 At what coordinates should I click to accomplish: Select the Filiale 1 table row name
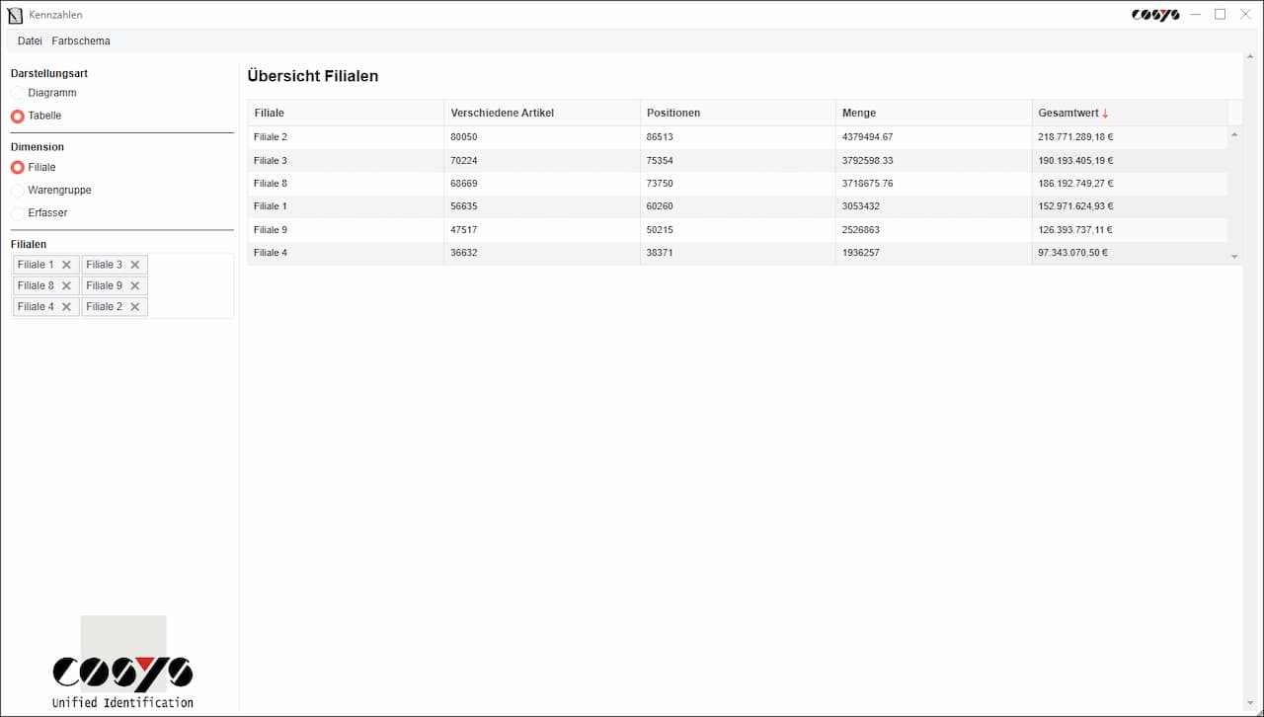point(271,206)
